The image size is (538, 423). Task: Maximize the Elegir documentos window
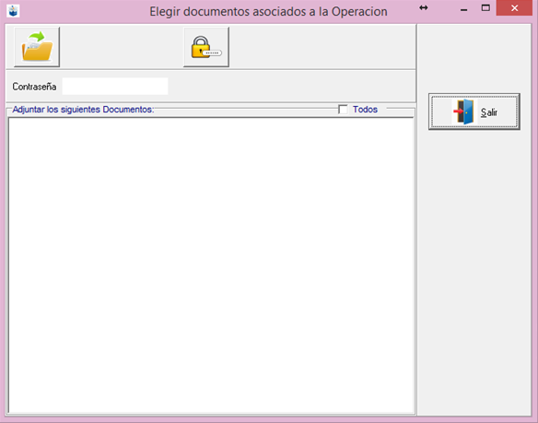tap(485, 8)
